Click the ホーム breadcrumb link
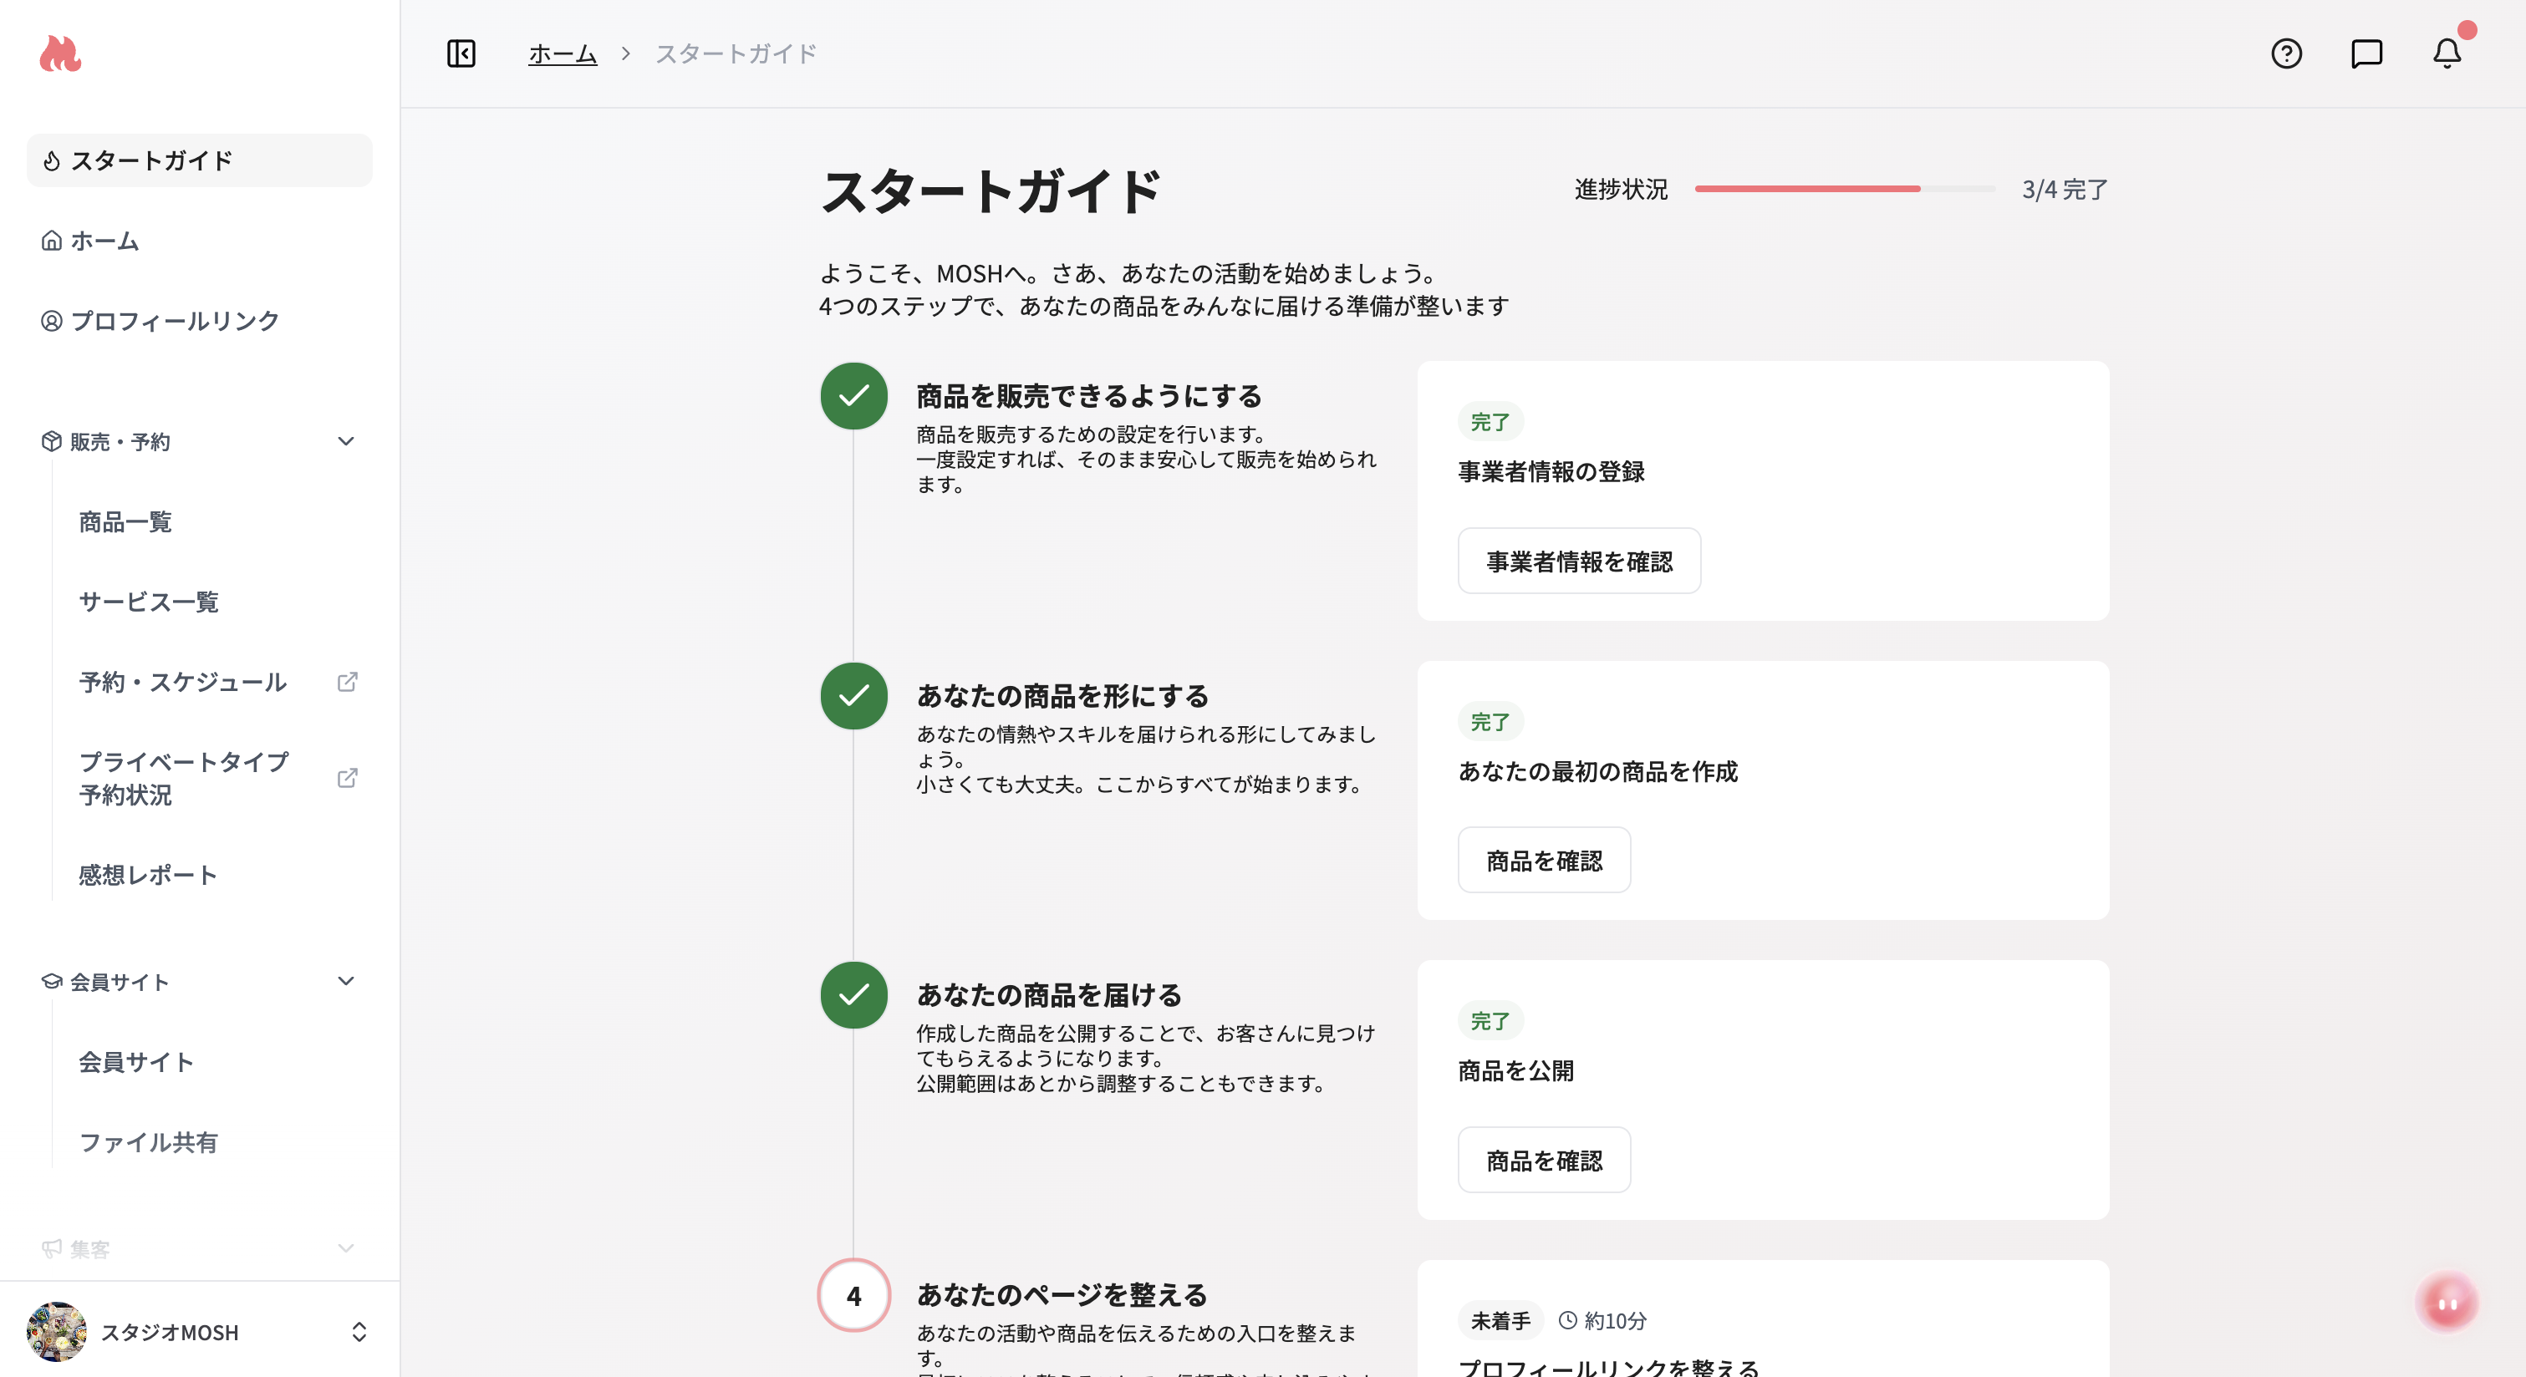Image resolution: width=2526 pixels, height=1377 pixels. 562,54
